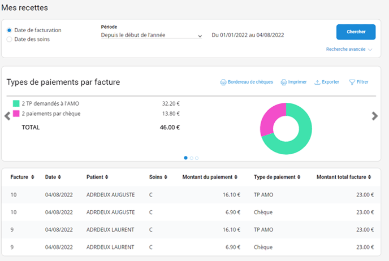Select Date des soins radio button
This screenshot has width=389, height=261.
(9, 40)
